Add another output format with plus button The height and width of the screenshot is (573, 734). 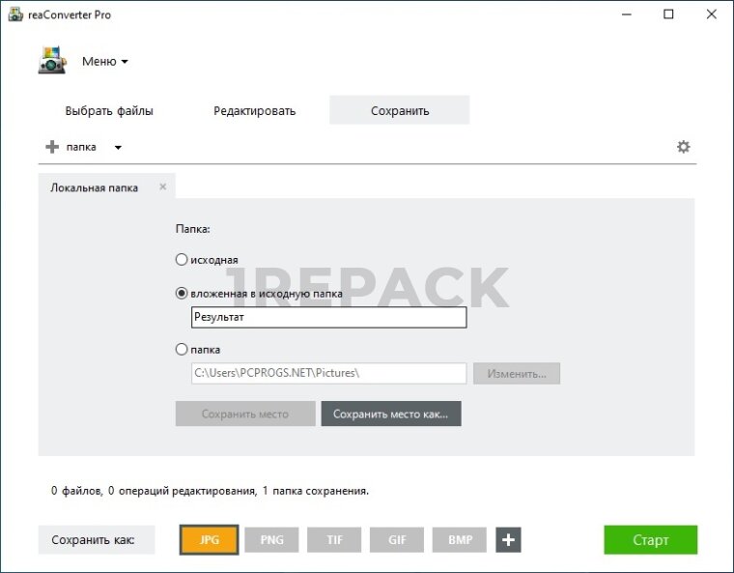(508, 540)
